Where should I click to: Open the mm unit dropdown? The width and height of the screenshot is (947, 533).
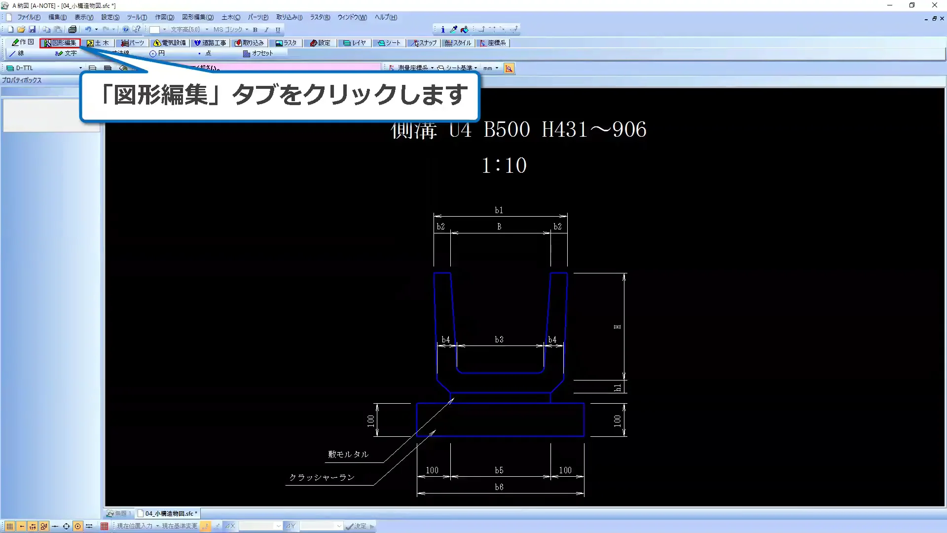tap(497, 68)
